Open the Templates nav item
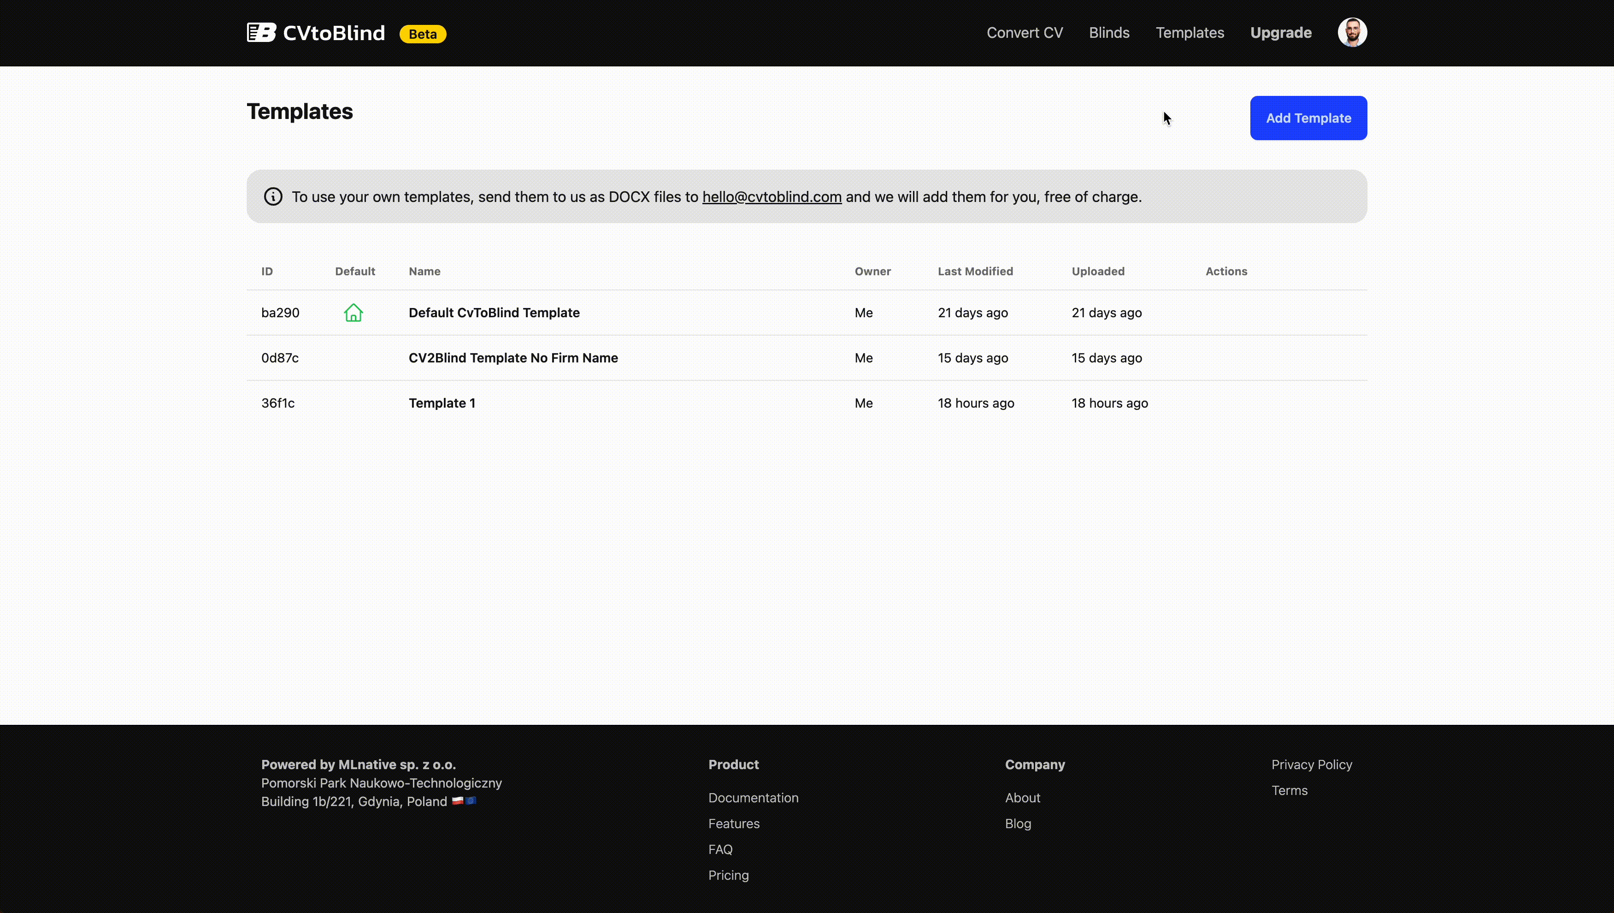Screen dimensions: 1614x913 click(1190, 33)
